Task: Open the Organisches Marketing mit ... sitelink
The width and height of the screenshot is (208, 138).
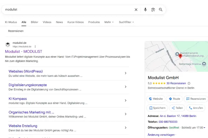Action: 31,112
